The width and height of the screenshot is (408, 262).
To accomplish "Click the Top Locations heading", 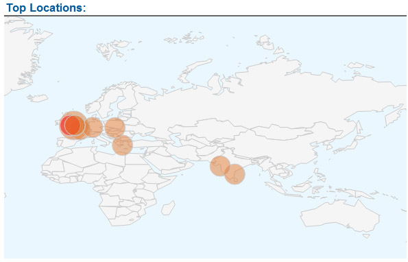I will 46,8.
